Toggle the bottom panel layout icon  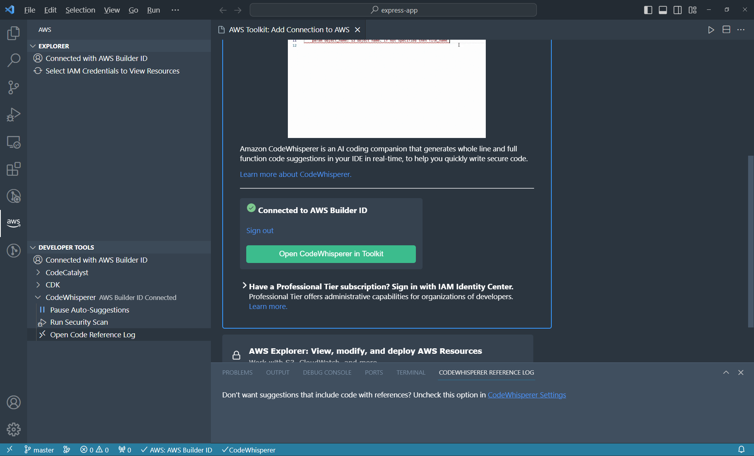pos(663,10)
